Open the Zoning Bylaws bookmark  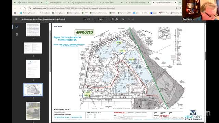(x=59, y=13)
